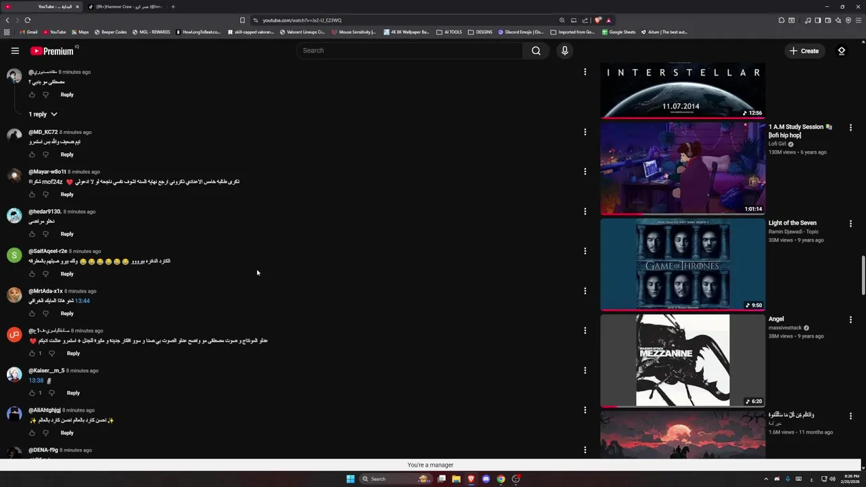The width and height of the screenshot is (866, 487).
Task: Open Chrome from the taskbar
Action: (501, 479)
